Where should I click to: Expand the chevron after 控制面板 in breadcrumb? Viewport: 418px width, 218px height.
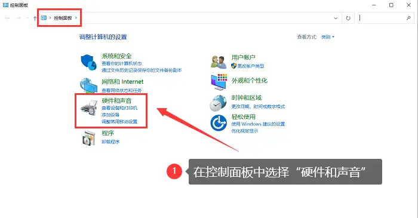[76, 18]
